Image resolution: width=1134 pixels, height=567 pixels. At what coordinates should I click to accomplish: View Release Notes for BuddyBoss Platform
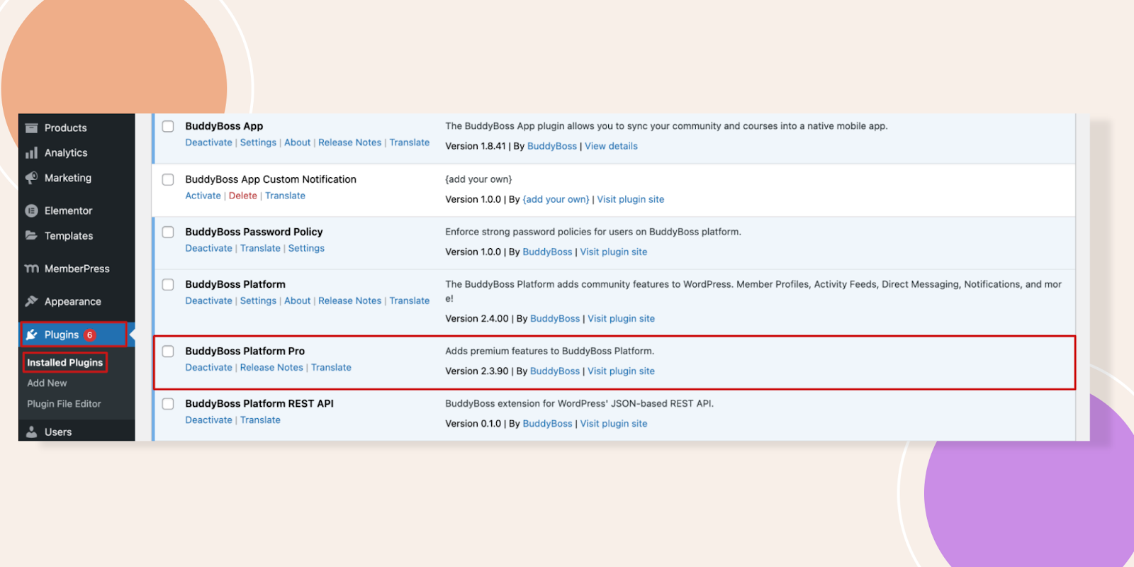coord(349,301)
